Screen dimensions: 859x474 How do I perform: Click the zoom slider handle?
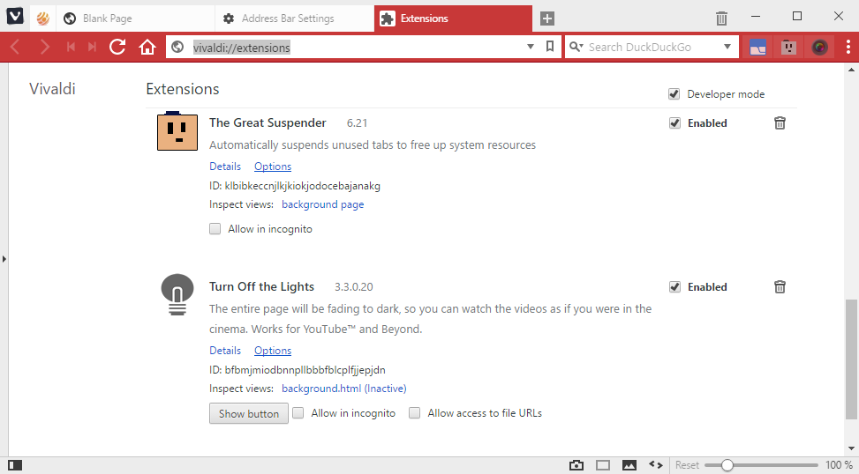click(x=727, y=465)
